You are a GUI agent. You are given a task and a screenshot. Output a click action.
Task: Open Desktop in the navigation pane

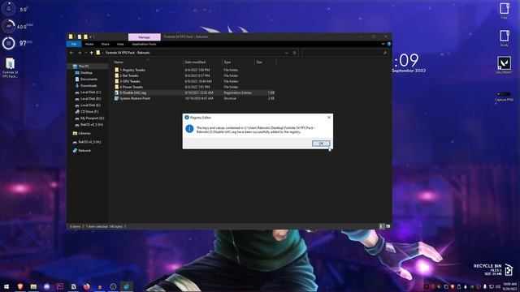pyautogui.click(x=84, y=72)
